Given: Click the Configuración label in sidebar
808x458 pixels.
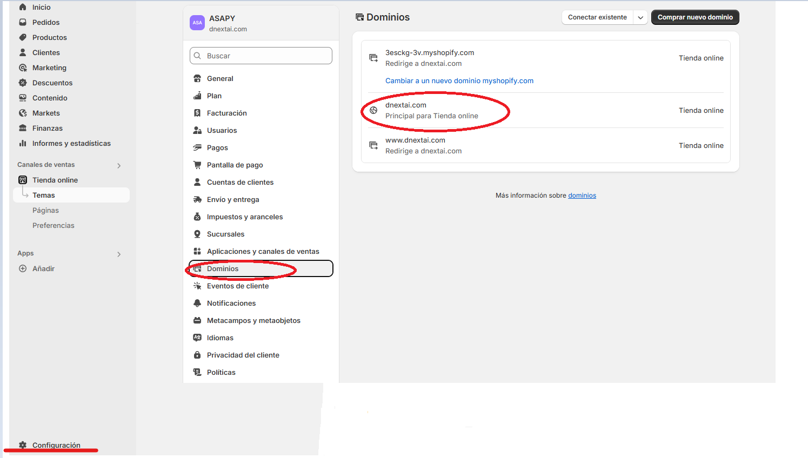Looking at the screenshot, I should pyautogui.click(x=56, y=445).
